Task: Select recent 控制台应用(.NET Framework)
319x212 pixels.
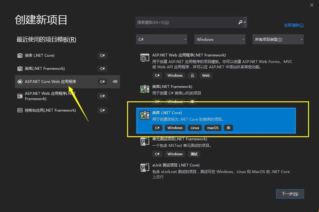Action: 67,110
